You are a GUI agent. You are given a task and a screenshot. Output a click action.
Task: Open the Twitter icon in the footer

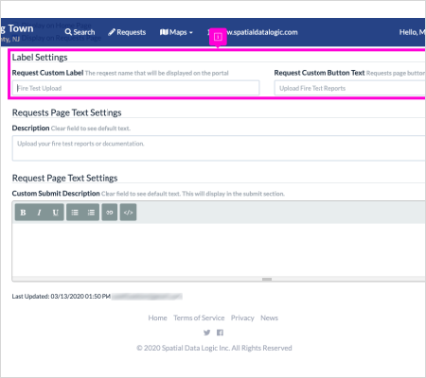[x=207, y=333]
